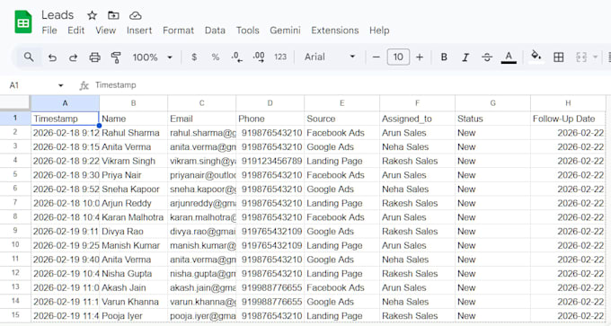Toggle bold formatting

click(444, 57)
